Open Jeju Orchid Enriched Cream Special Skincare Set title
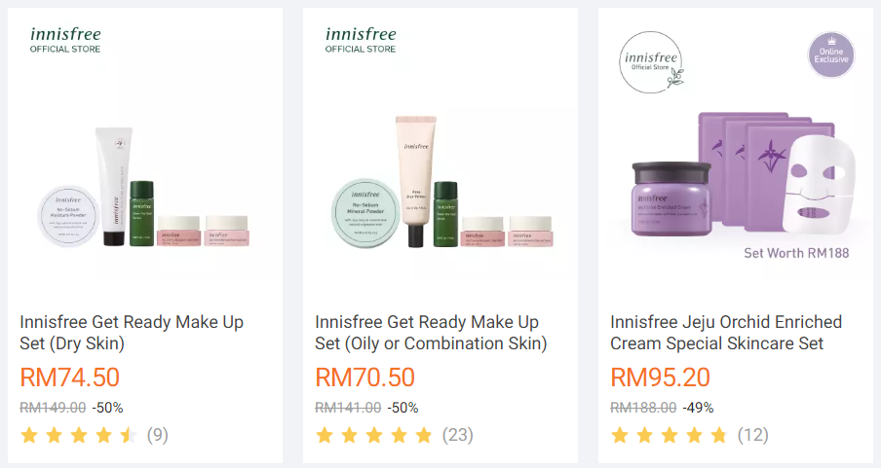This screenshot has width=881, height=468. tap(726, 333)
